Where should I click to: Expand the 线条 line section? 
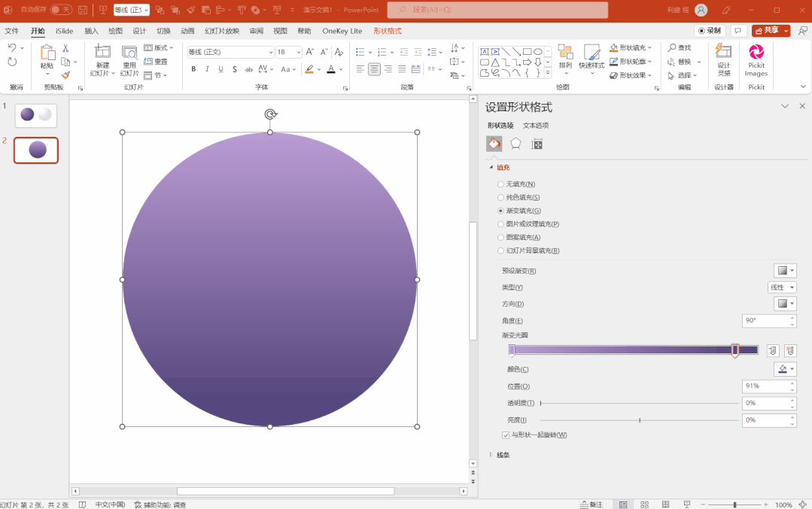[500, 455]
